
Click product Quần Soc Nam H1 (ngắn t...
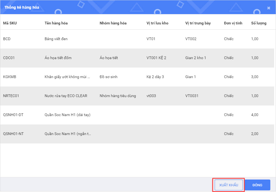[x=68, y=134]
